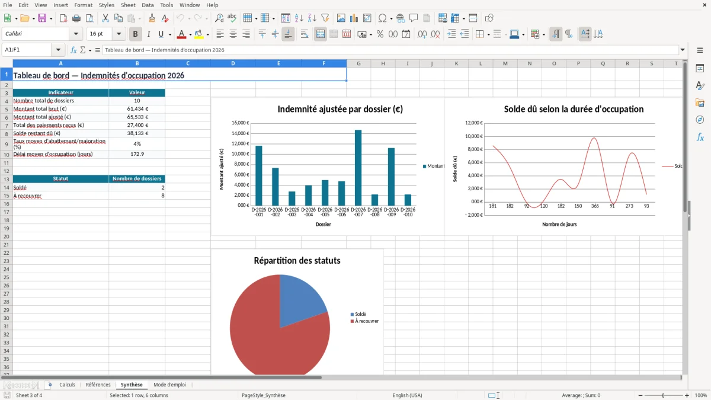Open the Data menu
The image size is (711, 400).
click(148, 5)
